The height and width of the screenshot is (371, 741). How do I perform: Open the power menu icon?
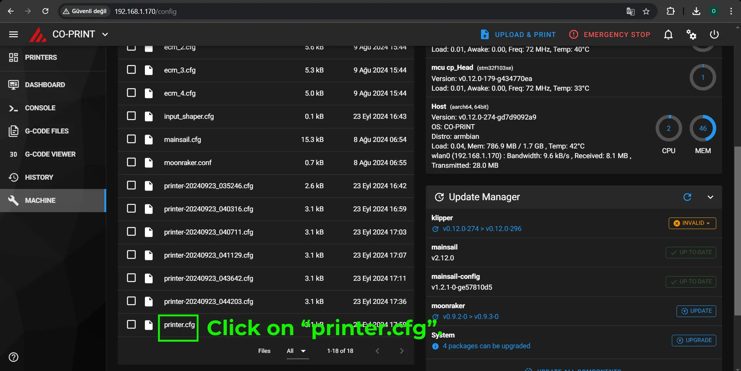coord(714,34)
